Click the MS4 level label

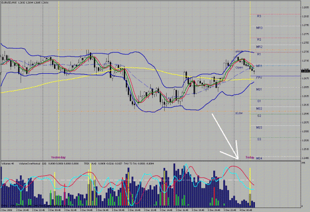(x=259, y=159)
